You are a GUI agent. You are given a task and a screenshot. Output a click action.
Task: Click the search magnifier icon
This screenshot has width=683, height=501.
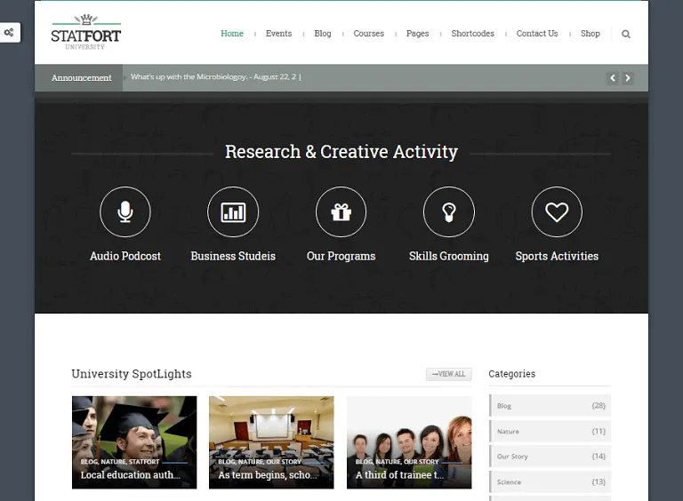[x=626, y=34]
